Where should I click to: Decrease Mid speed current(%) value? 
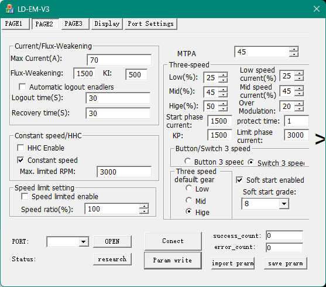point(299,94)
